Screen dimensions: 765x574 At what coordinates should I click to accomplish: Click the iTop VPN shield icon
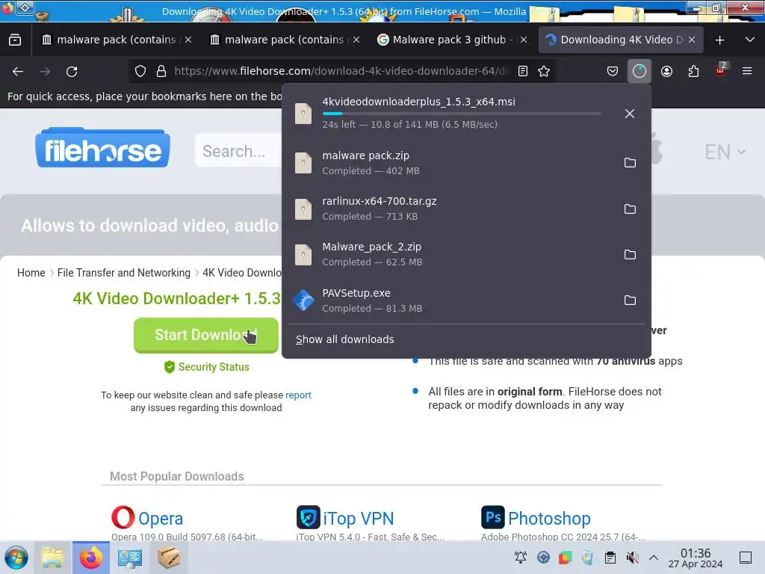(x=309, y=517)
